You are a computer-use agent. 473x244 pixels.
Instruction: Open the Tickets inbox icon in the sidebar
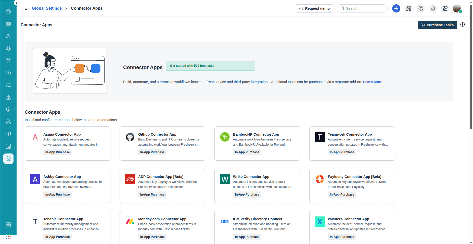[8, 24]
